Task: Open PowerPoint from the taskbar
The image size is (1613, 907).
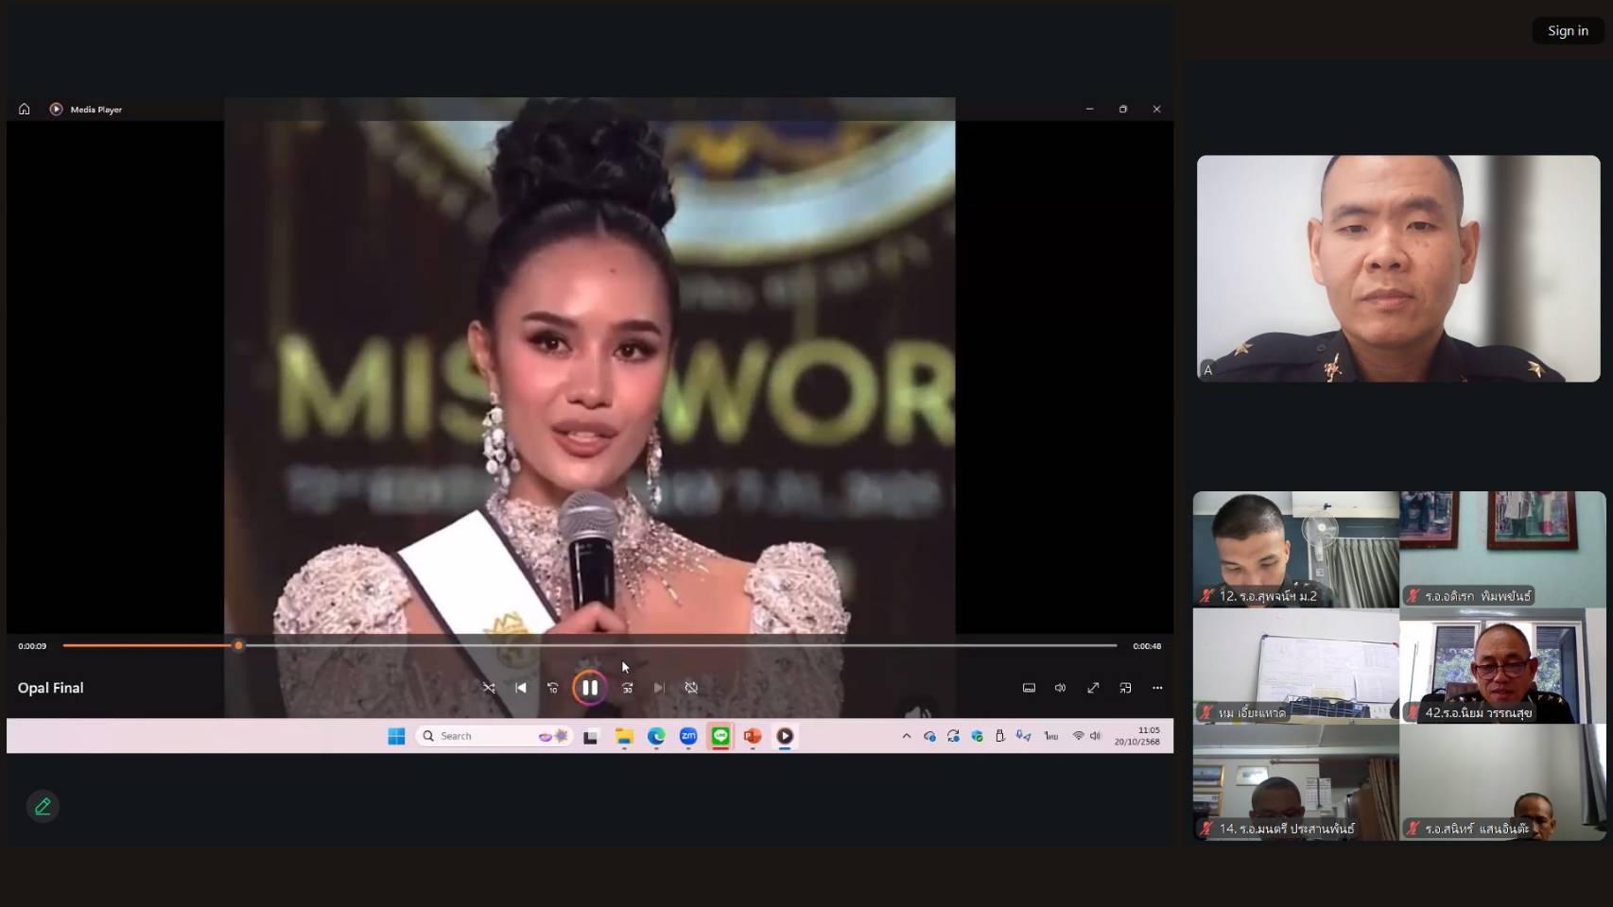Action: [753, 736]
